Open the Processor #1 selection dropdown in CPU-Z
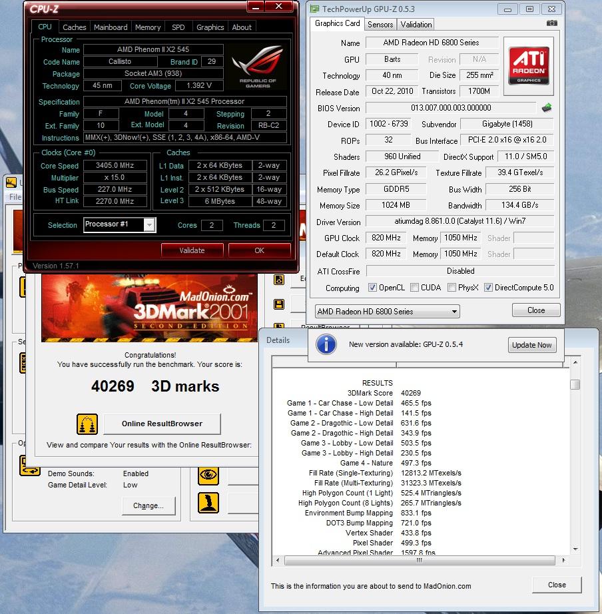The image size is (602, 614). coord(120,225)
